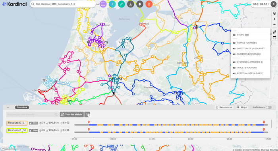Click magnifier in tour search field
This screenshot has height=151, width=278.
click(56, 114)
